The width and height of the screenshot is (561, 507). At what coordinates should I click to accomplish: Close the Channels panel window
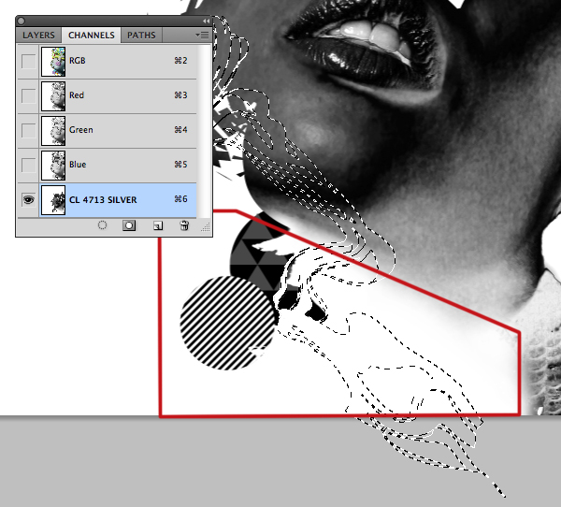pyautogui.click(x=22, y=22)
